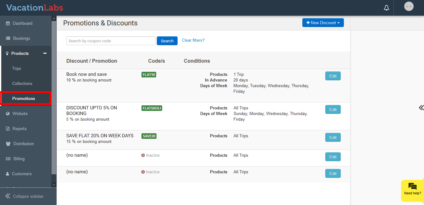
Task: Open the Customers section
Action: pyautogui.click(x=22, y=174)
